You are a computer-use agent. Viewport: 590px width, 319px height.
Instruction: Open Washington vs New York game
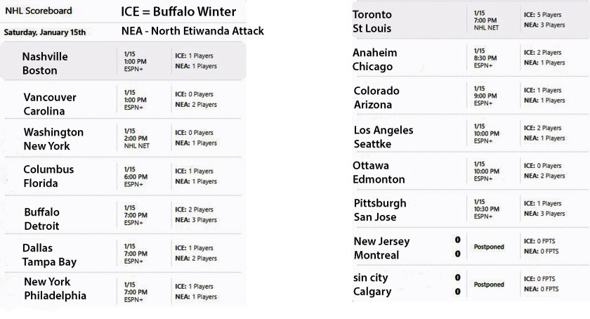[123, 138]
